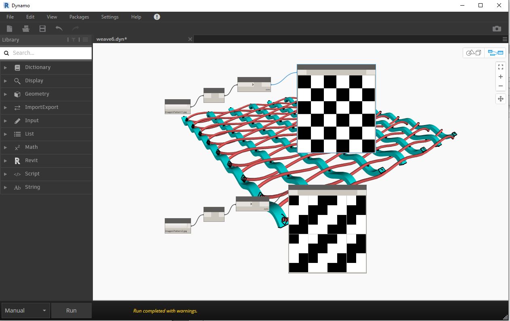510x321 pixels.
Task: Click the Geometry cube icon
Action: point(17,94)
